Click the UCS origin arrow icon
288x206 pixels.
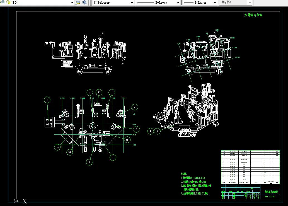[16, 201]
